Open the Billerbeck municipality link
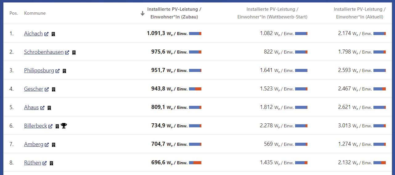Viewport: 395px width, 175px height. pos(35,126)
